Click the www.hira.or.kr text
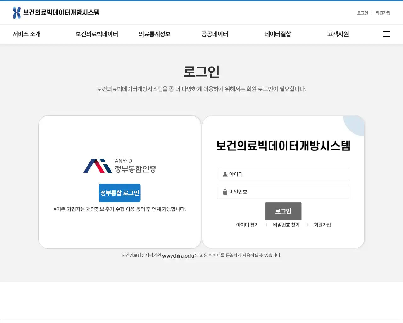This screenshot has width=403, height=323. pyautogui.click(x=179, y=256)
